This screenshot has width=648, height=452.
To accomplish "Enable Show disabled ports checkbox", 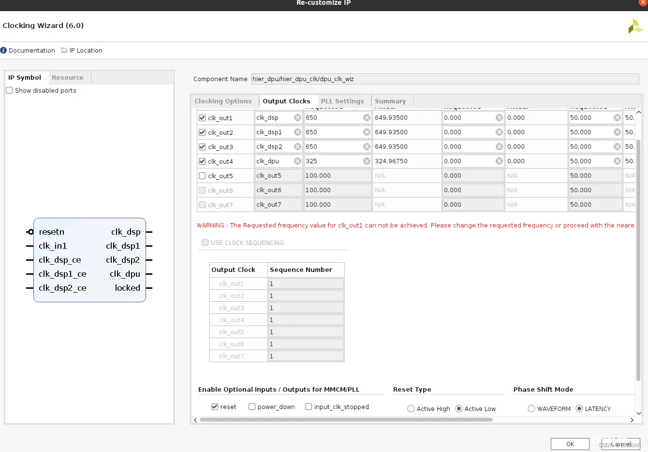I will pyautogui.click(x=9, y=90).
